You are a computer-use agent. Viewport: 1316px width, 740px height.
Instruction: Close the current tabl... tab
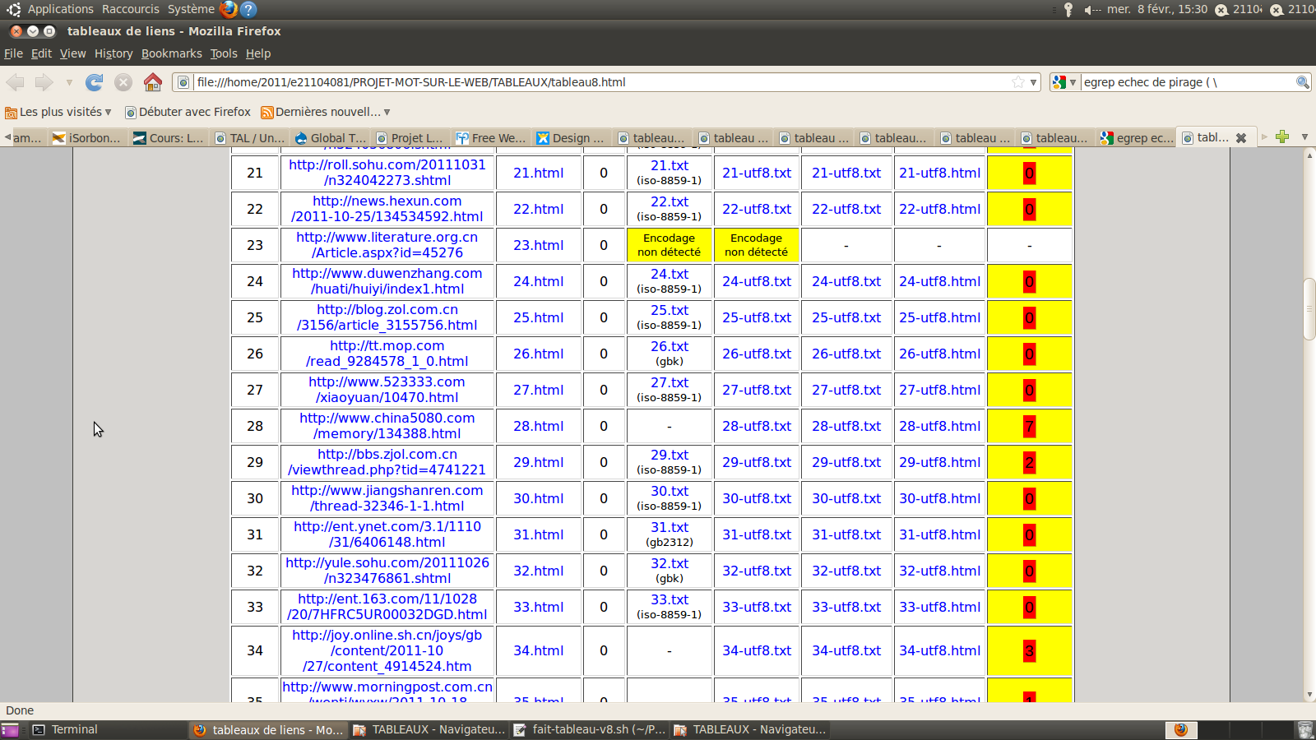click(1241, 138)
